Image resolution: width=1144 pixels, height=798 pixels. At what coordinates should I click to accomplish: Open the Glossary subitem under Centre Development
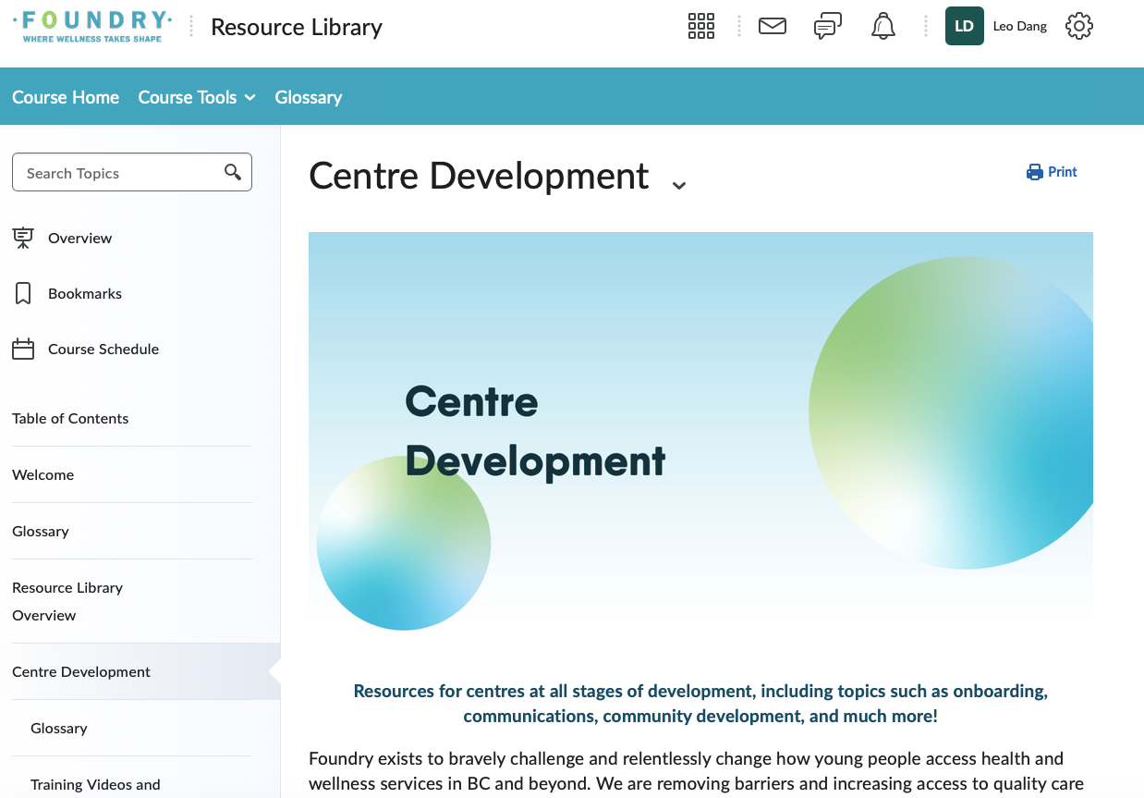(x=59, y=728)
